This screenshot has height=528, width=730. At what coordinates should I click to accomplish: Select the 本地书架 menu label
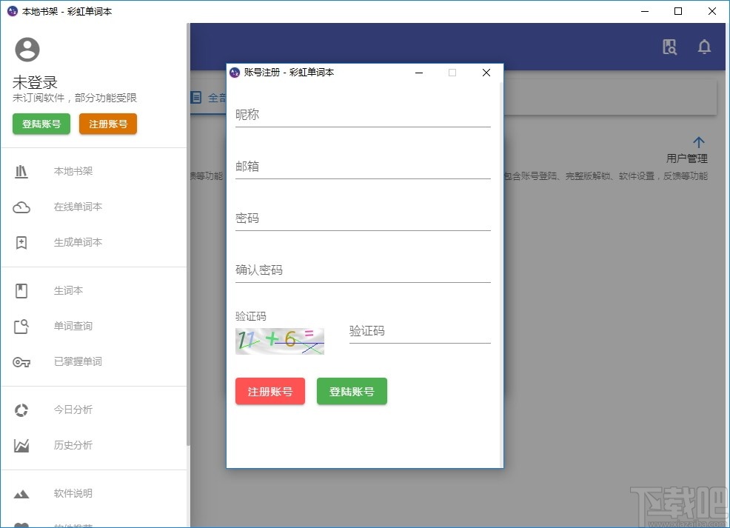coord(73,171)
